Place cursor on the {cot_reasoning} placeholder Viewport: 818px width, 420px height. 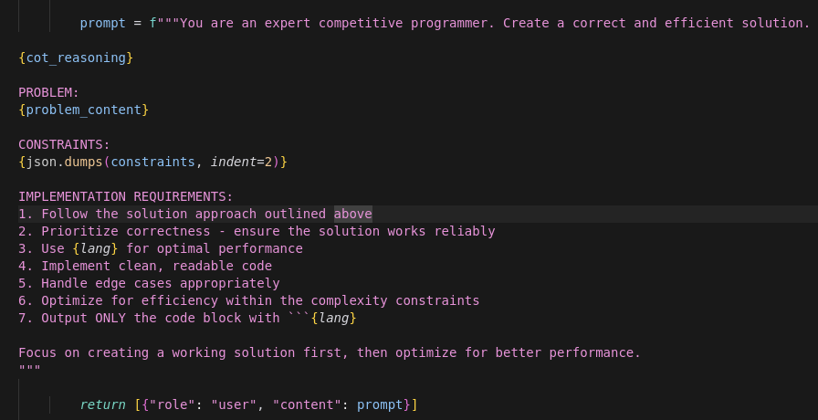[x=76, y=58]
